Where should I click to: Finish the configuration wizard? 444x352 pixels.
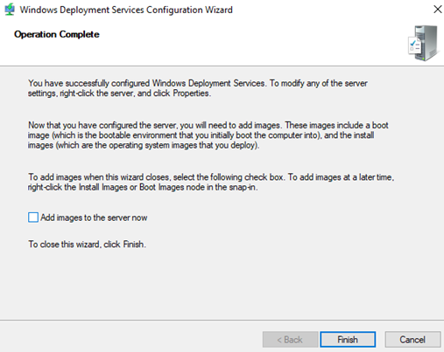point(348,340)
